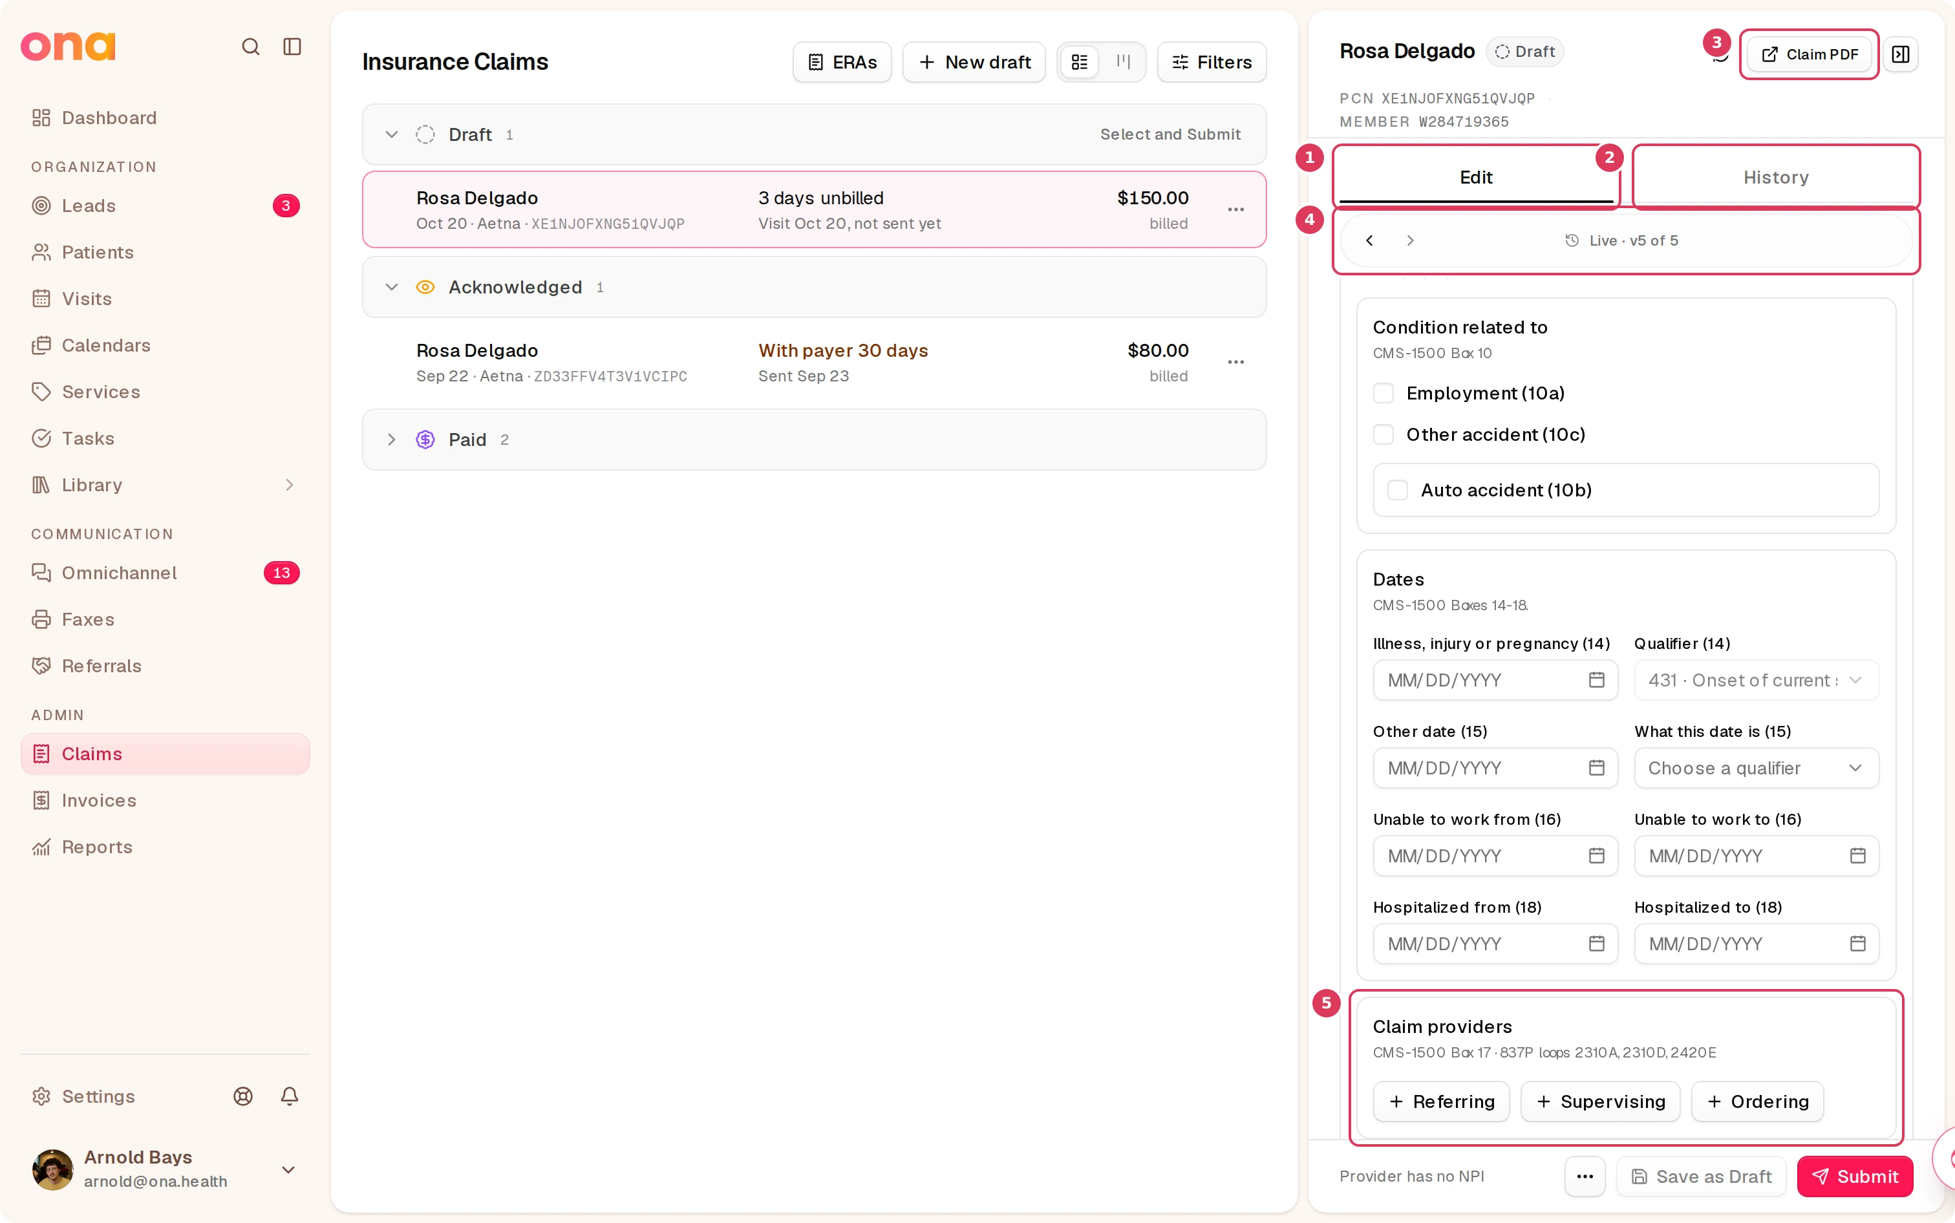Click the Unable to work from (16) date field

pyautogui.click(x=1495, y=856)
